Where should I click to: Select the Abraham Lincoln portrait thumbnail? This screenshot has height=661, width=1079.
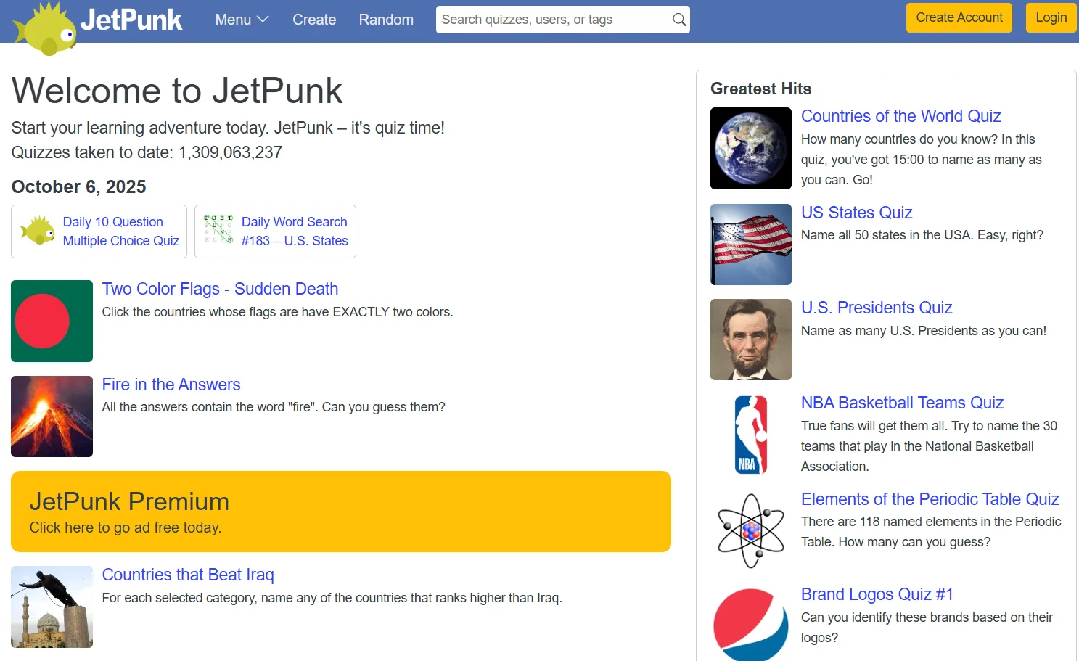[750, 340]
